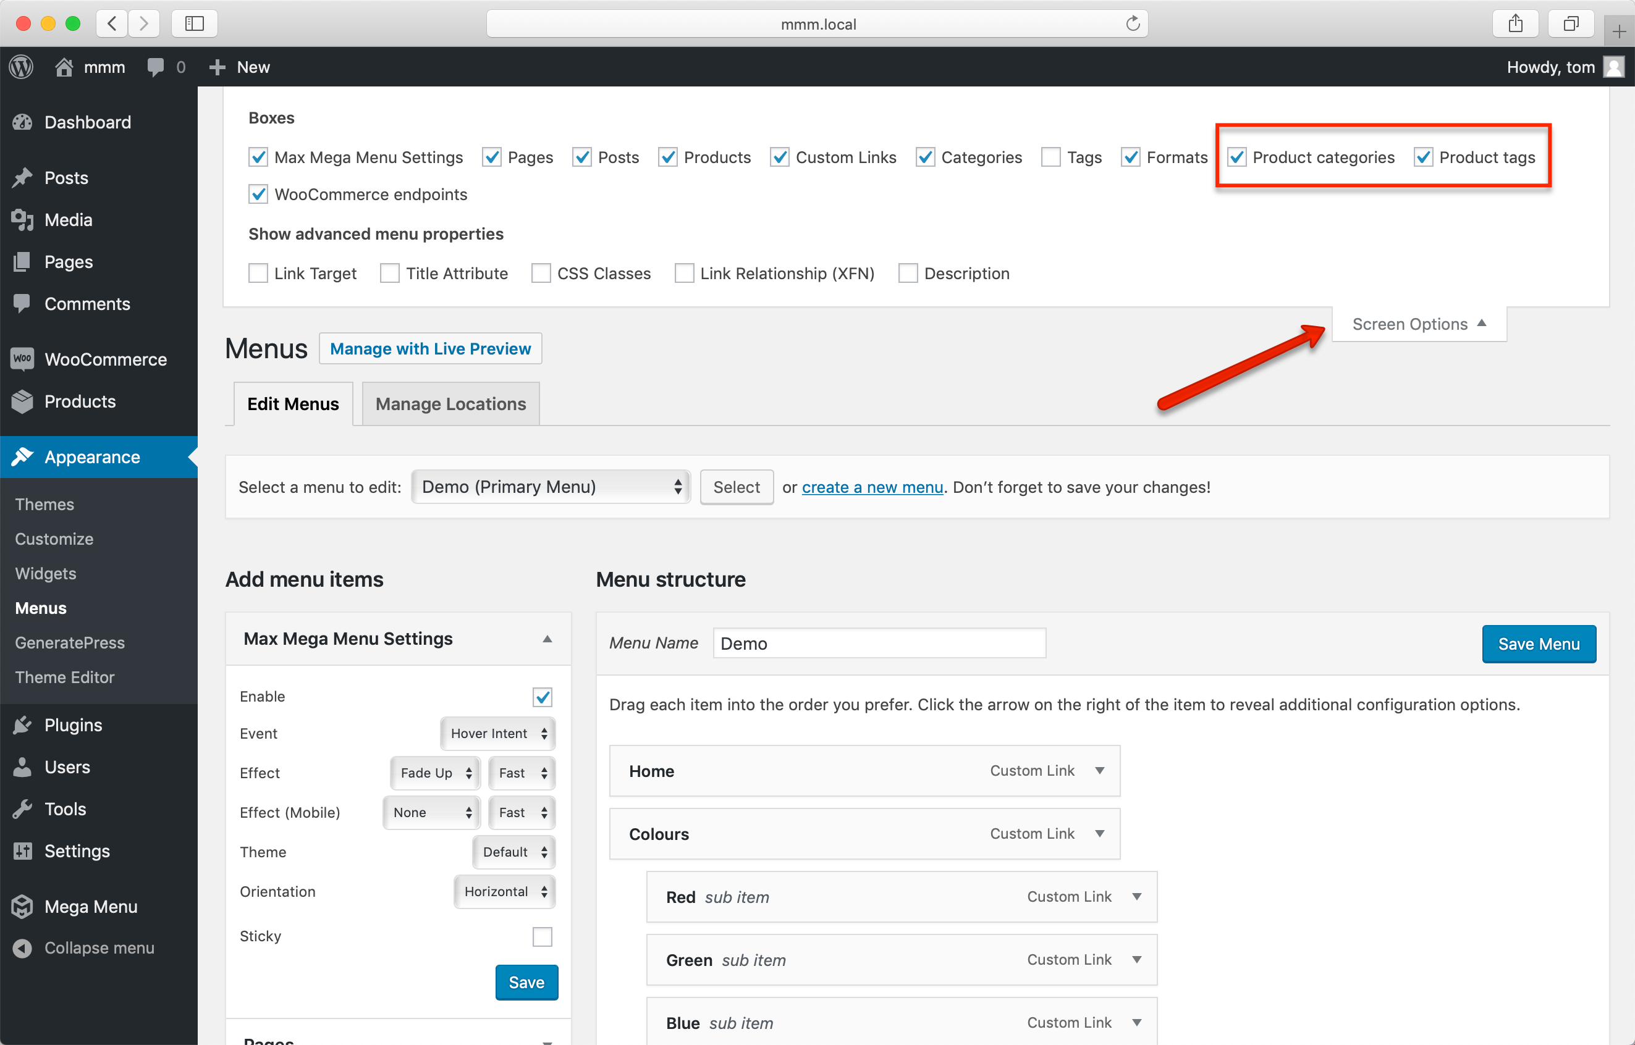This screenshot has width=1635, height=1045.
Task: Select Demo Primary Menu dropdown
Action: [x=552, y=486]
